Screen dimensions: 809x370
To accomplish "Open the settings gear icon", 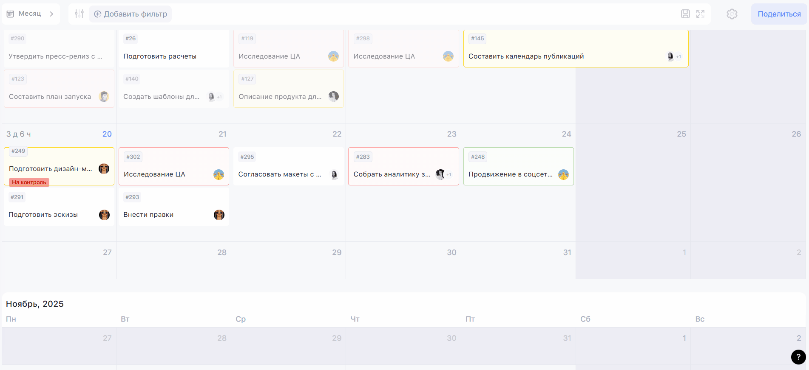I will 732,14.
